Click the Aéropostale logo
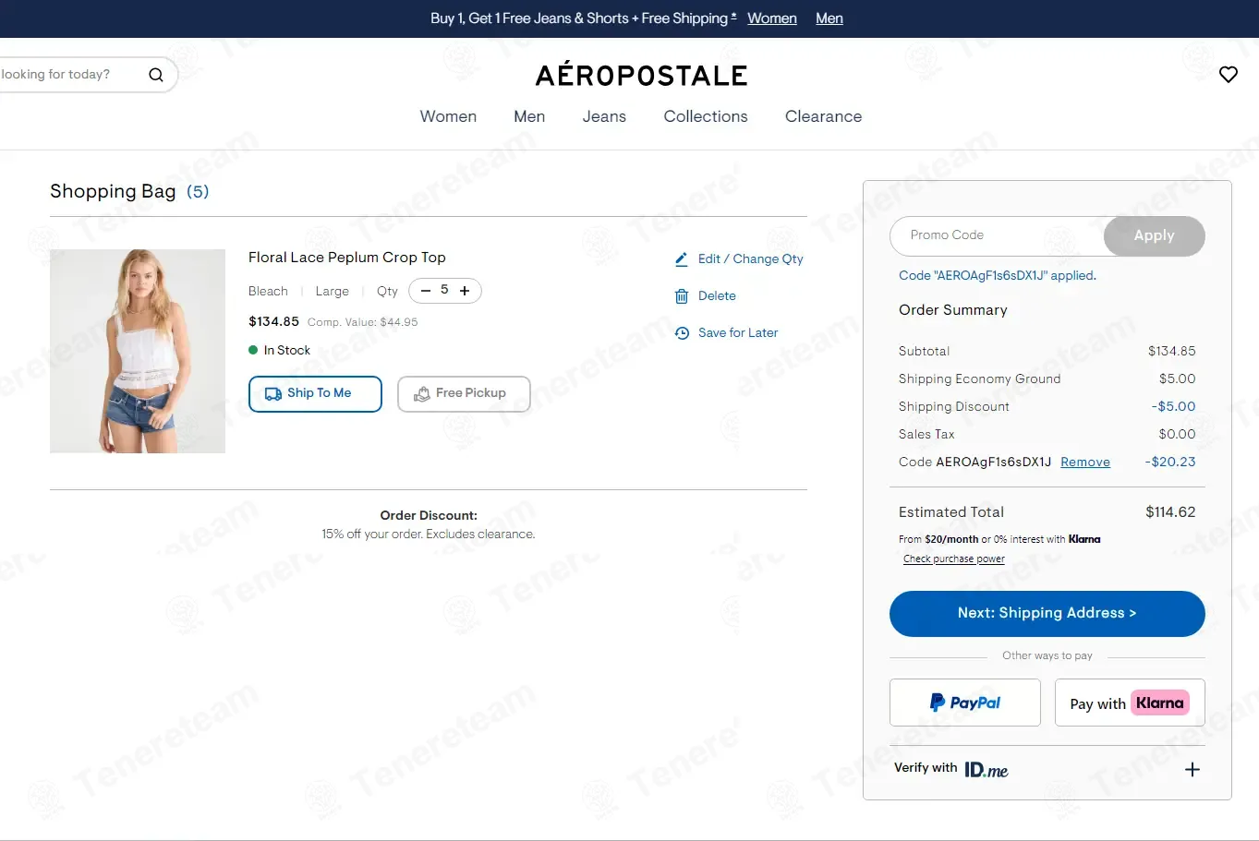 click(x=642, y=75)
